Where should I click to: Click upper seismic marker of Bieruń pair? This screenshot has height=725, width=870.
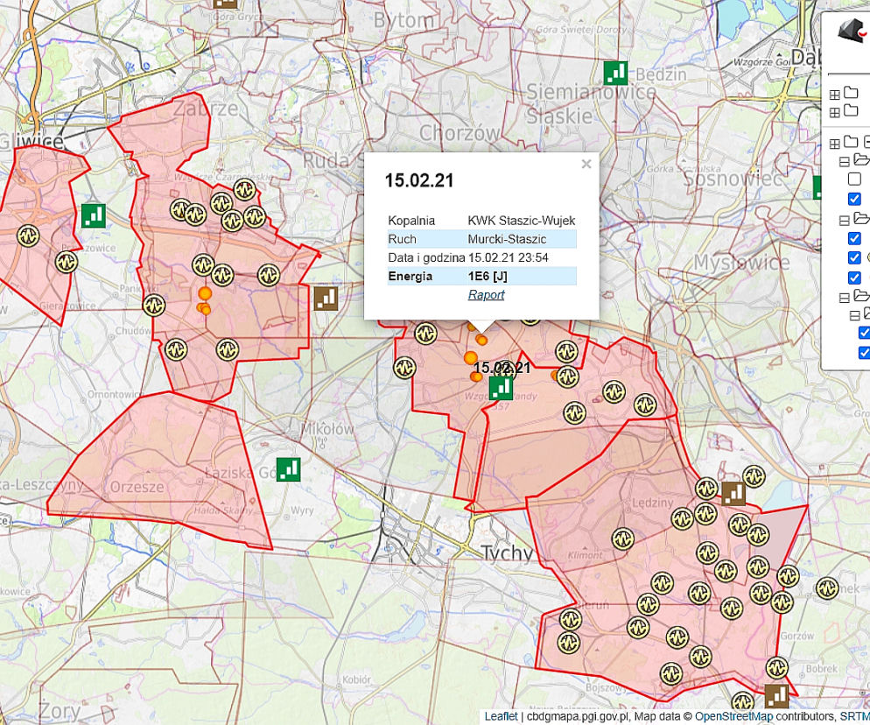(571, 620)
